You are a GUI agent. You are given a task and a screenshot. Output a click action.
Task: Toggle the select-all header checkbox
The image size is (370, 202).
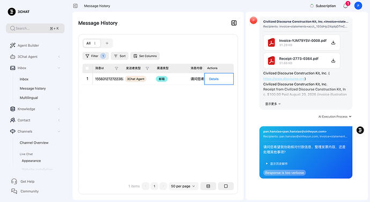[x=87, y=68]
